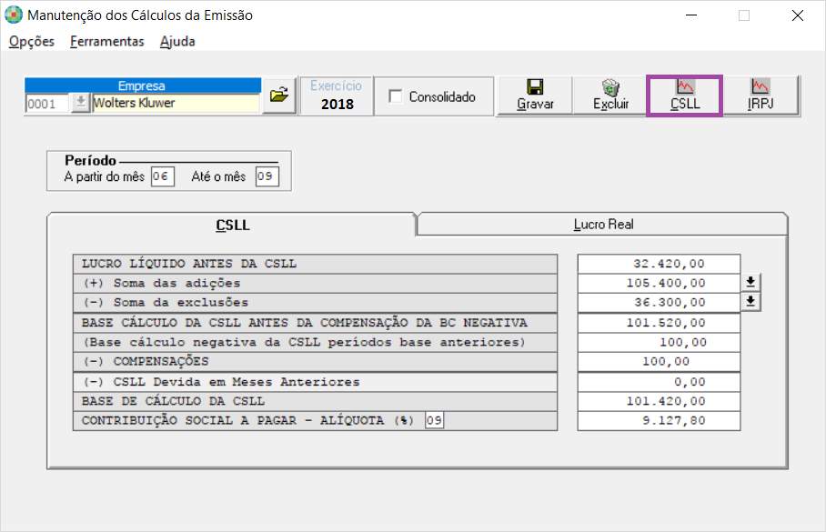Minimize the Manutenção dos Cálculos window
826x532 pixels.
tap(691, 15)
